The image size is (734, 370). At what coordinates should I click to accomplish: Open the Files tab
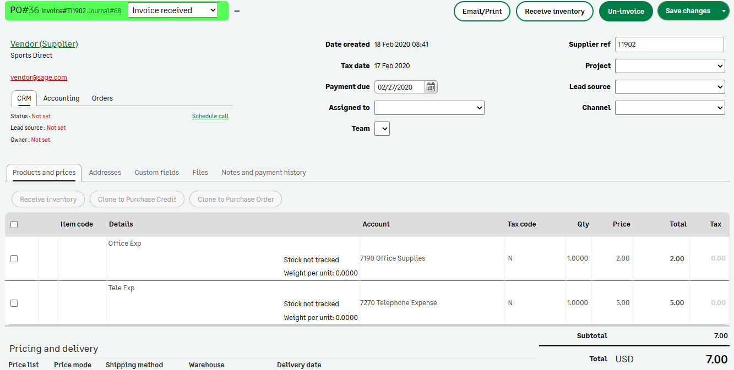[200, 173]
